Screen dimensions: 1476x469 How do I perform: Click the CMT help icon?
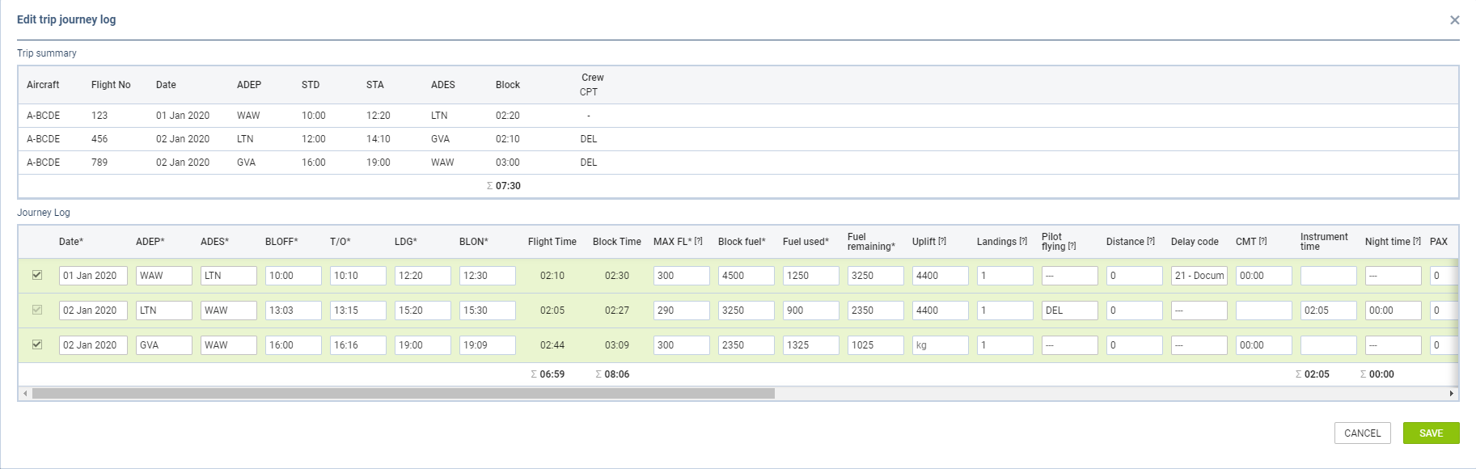click(x=1262, y=241)
